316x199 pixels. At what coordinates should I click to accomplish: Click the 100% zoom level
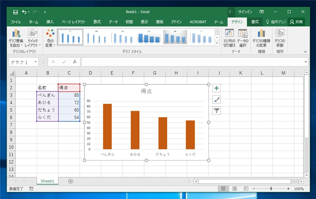coord(299,189)
